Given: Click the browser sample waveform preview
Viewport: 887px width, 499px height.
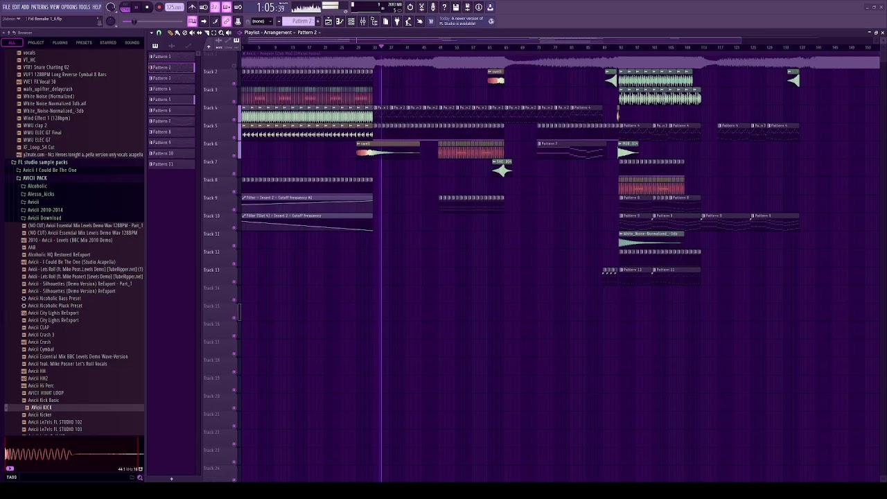Looking at the screenshot, I should click(x=73, y=455).
